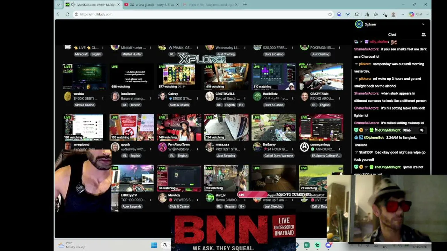Open the Chat panel header tab
The width and height of the screenshot is (447, 251).
coord(392,35)
